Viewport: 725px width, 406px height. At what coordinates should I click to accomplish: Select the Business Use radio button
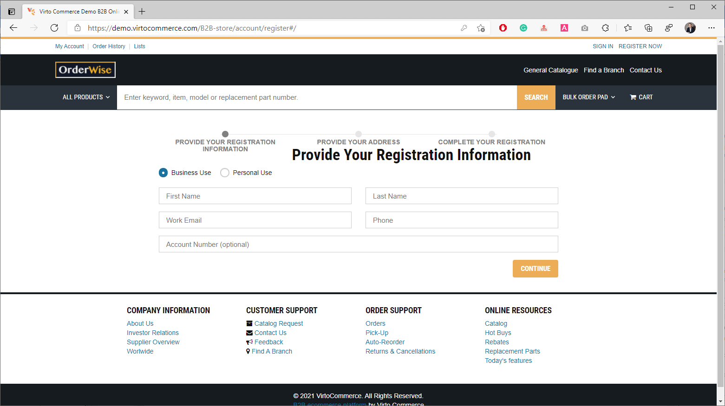(163, 173)
